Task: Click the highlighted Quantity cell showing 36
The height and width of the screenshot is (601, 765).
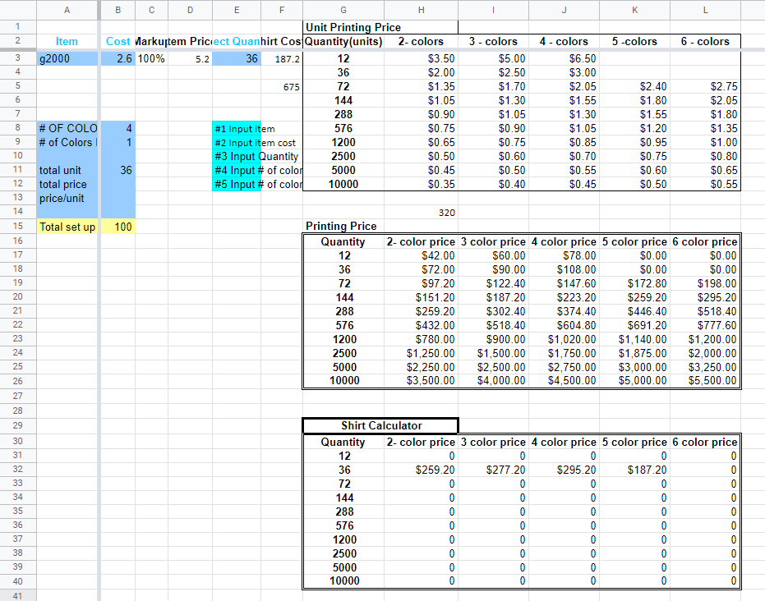Action: point(237,58)
